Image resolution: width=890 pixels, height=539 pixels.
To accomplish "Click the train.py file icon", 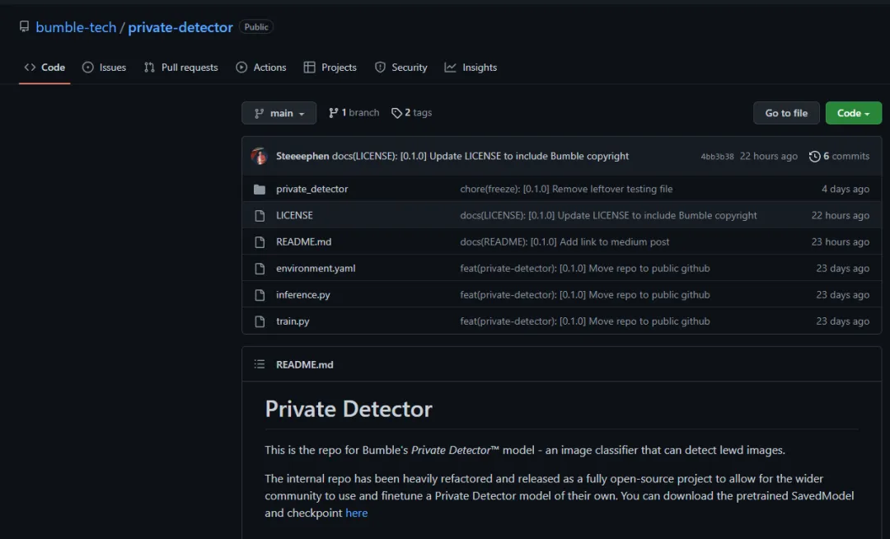I will 260,321.
